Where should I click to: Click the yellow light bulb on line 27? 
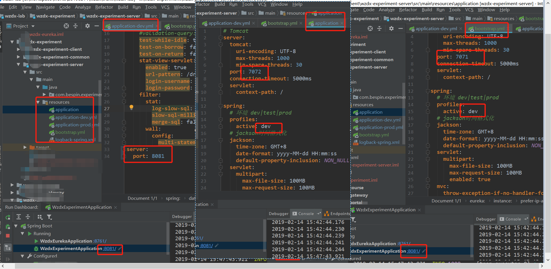pos(131,107)
